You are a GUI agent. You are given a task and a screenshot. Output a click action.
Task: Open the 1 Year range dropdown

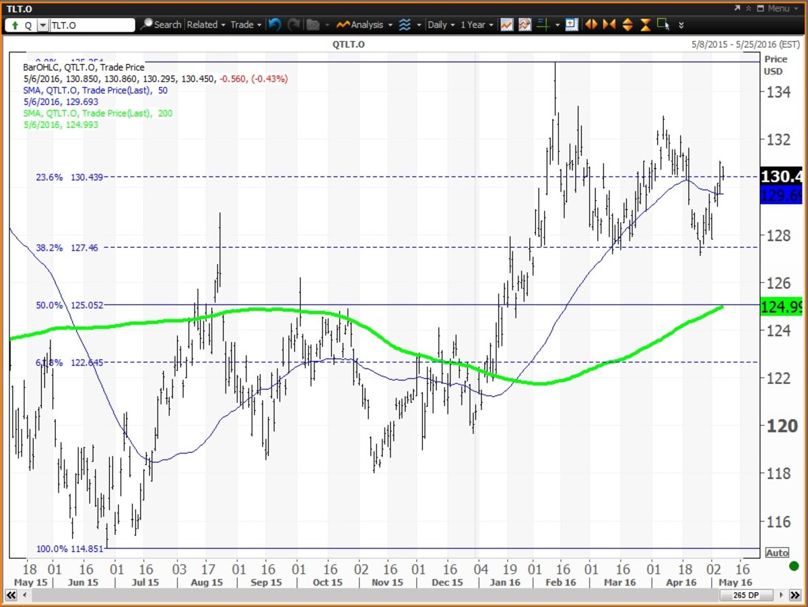pyautogui.click(x=477, y=25)
